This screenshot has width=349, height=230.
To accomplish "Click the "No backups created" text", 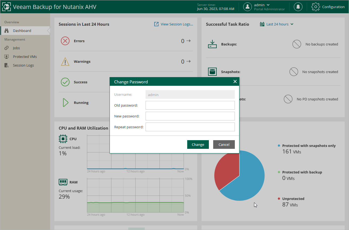I will (322, 44).
